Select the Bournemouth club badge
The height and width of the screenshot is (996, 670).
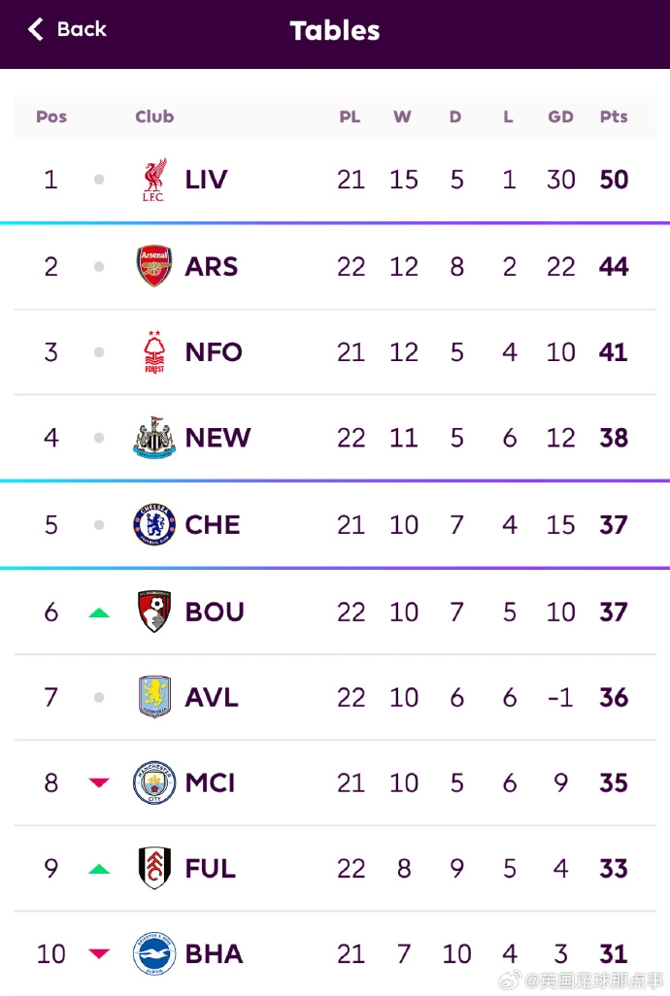click(x=154, y=612)
